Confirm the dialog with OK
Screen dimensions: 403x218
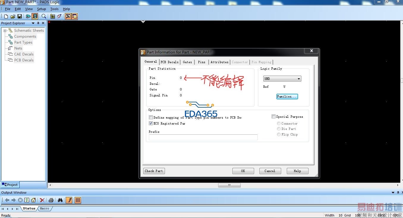click(x=243, y=171)
